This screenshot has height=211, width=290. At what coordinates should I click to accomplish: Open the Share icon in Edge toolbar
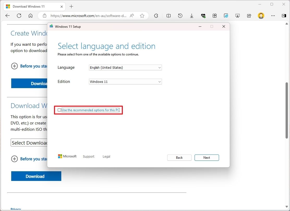click(x=249, y=16)
